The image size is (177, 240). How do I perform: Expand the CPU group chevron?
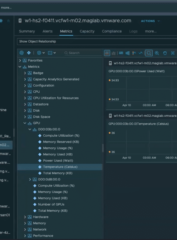pos(25,92)
